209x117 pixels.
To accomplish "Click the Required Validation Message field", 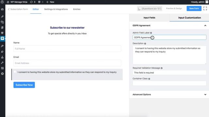I will 169,72.
